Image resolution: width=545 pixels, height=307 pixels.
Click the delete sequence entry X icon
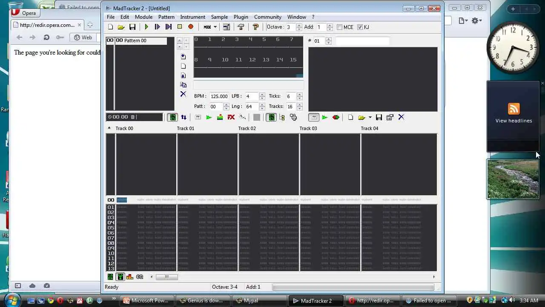pos(183,94)
